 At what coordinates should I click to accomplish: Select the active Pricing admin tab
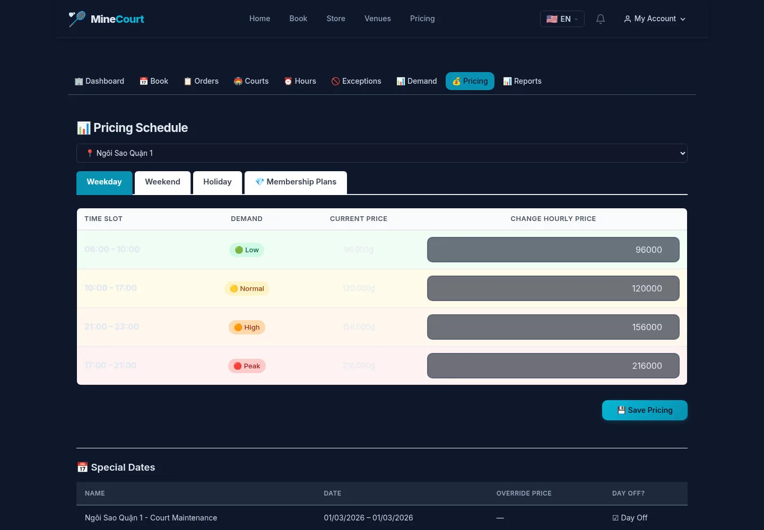pyautogui.click(x=470, y=81)
